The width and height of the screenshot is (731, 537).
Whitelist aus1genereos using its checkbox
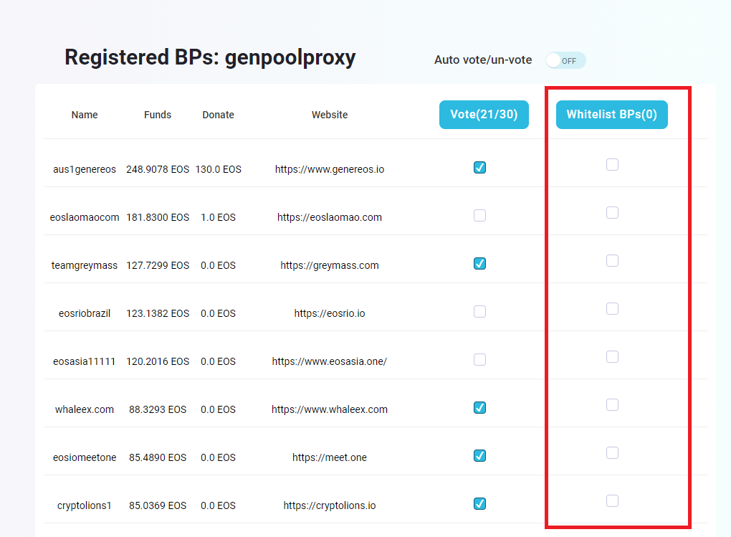tap(612, 165)
